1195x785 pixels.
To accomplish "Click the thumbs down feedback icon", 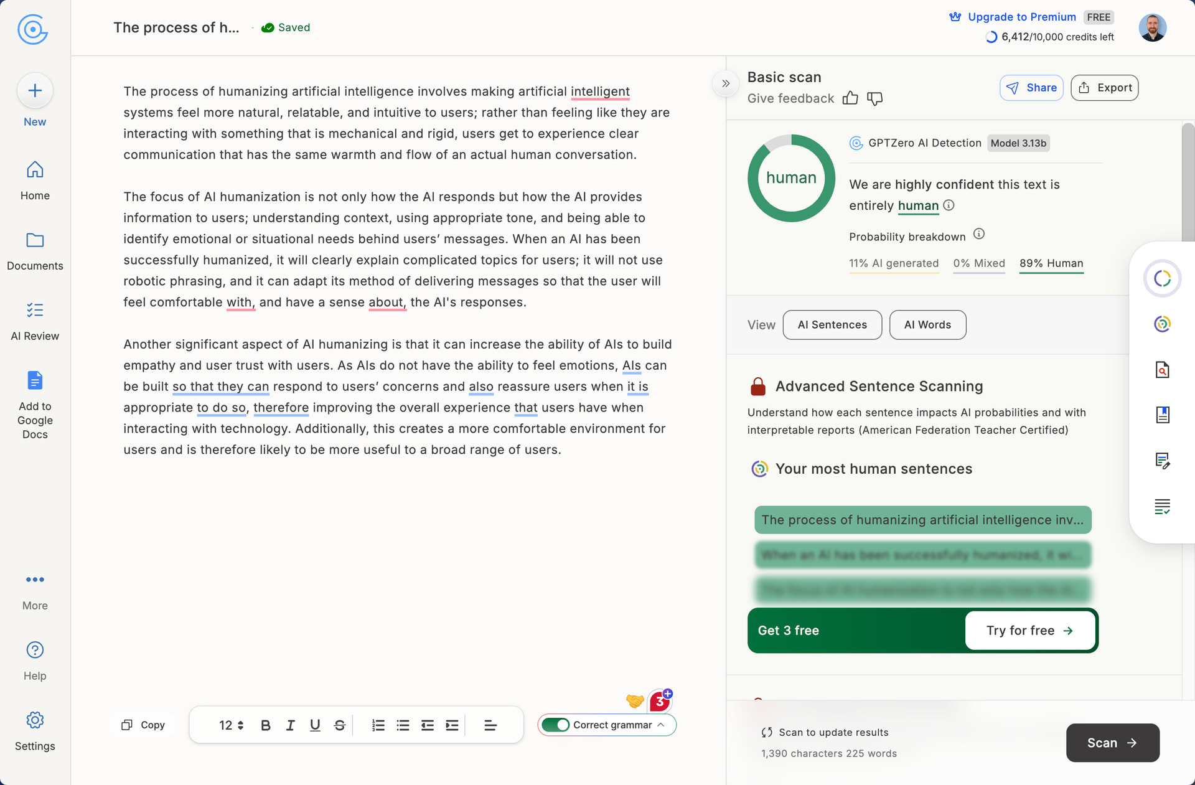I will 874,98.
